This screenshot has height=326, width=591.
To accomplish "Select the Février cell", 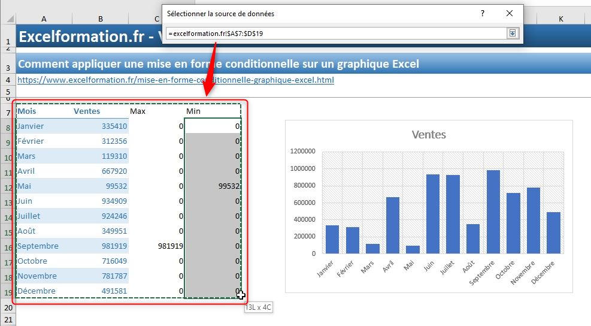I will pyautogui.click(x=44, y=141).
